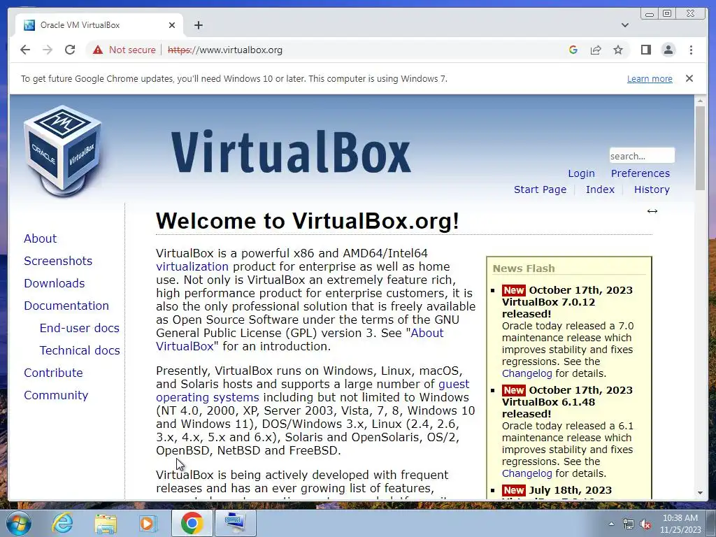Open About in the sidebar

click(40, 238)
